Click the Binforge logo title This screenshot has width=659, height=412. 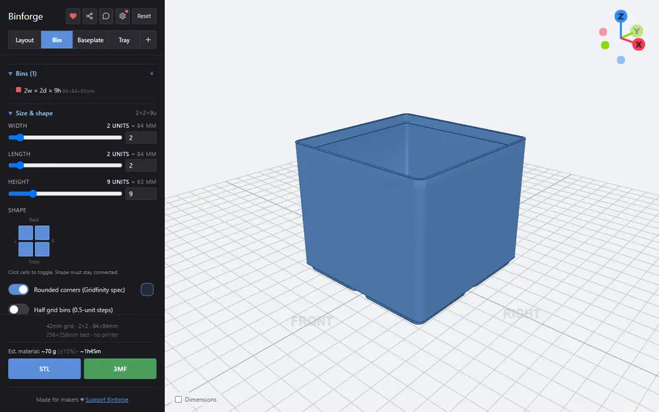25,16
